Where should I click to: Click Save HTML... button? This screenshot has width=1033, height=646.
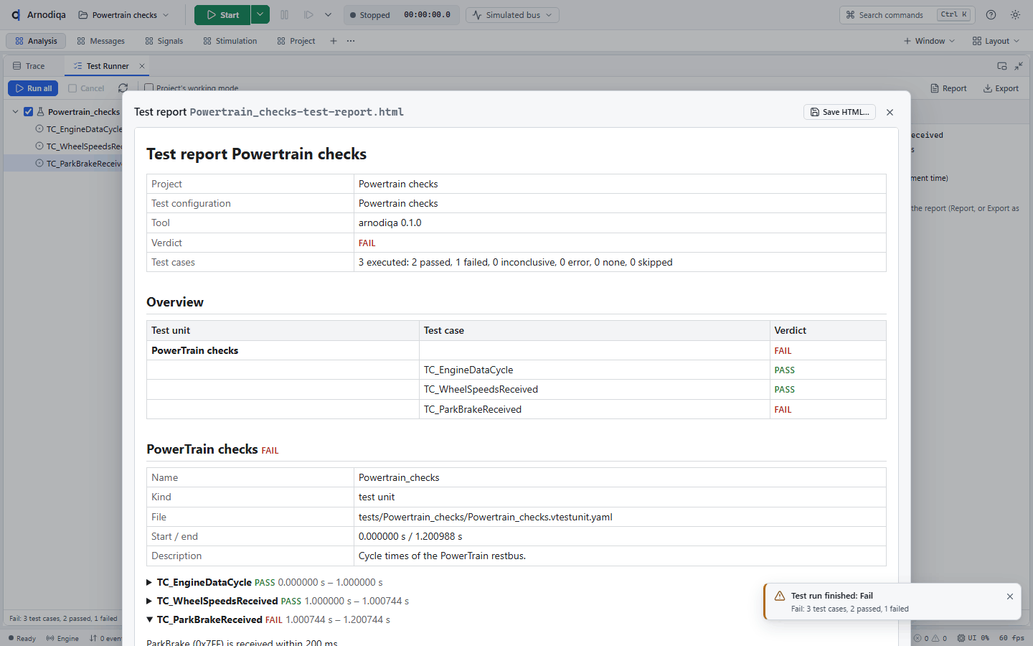coord(839,112)
